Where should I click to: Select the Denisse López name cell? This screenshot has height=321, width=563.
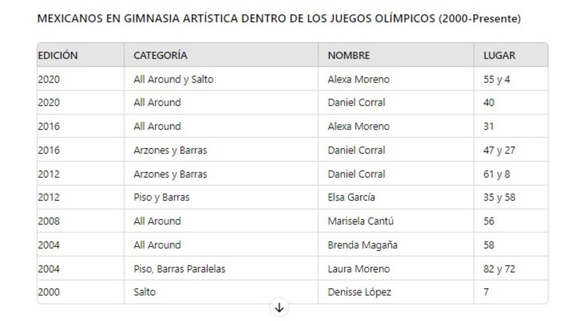(359, 292)
